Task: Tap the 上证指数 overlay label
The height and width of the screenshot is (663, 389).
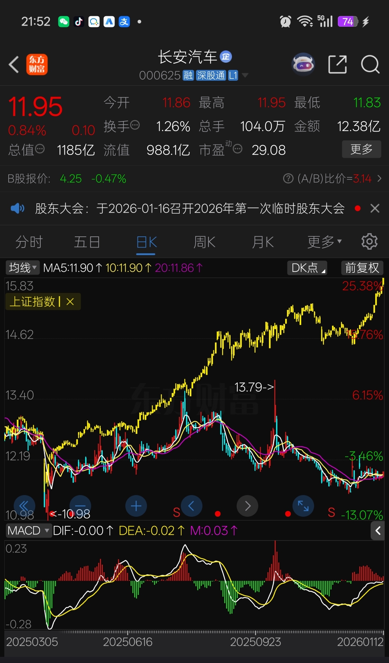Action: coord(32,302)
